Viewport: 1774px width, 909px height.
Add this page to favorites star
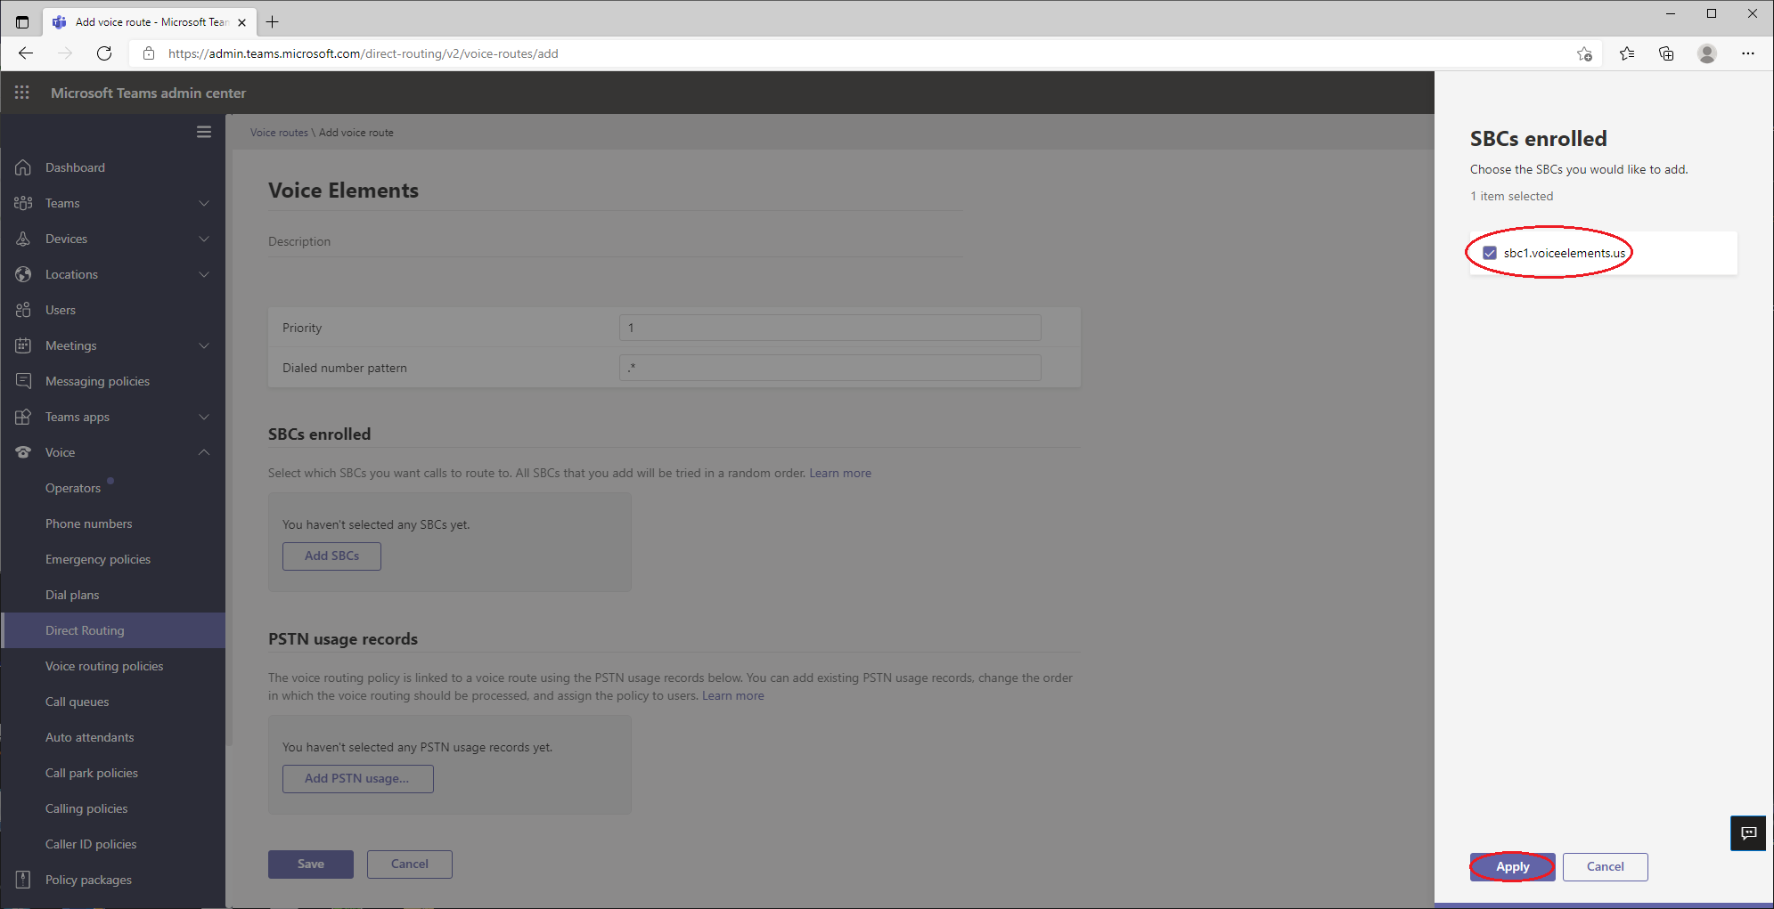pyautogui.click(x=1584, y=53)
